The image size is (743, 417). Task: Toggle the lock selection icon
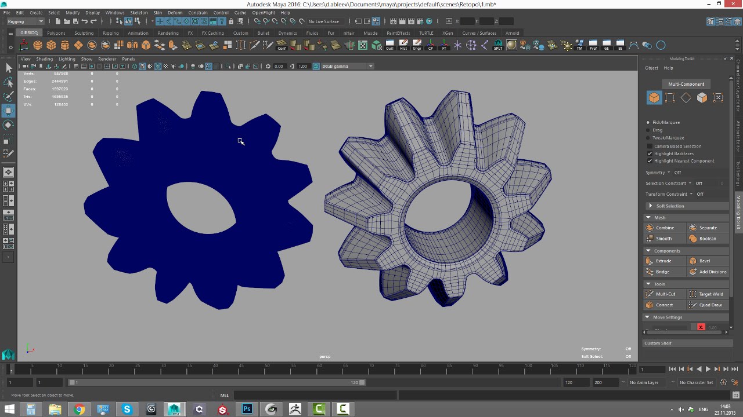(232, 21)
